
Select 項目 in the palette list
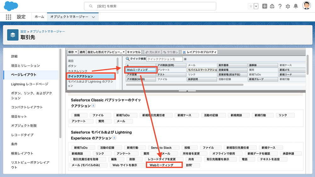click(71, 61)
